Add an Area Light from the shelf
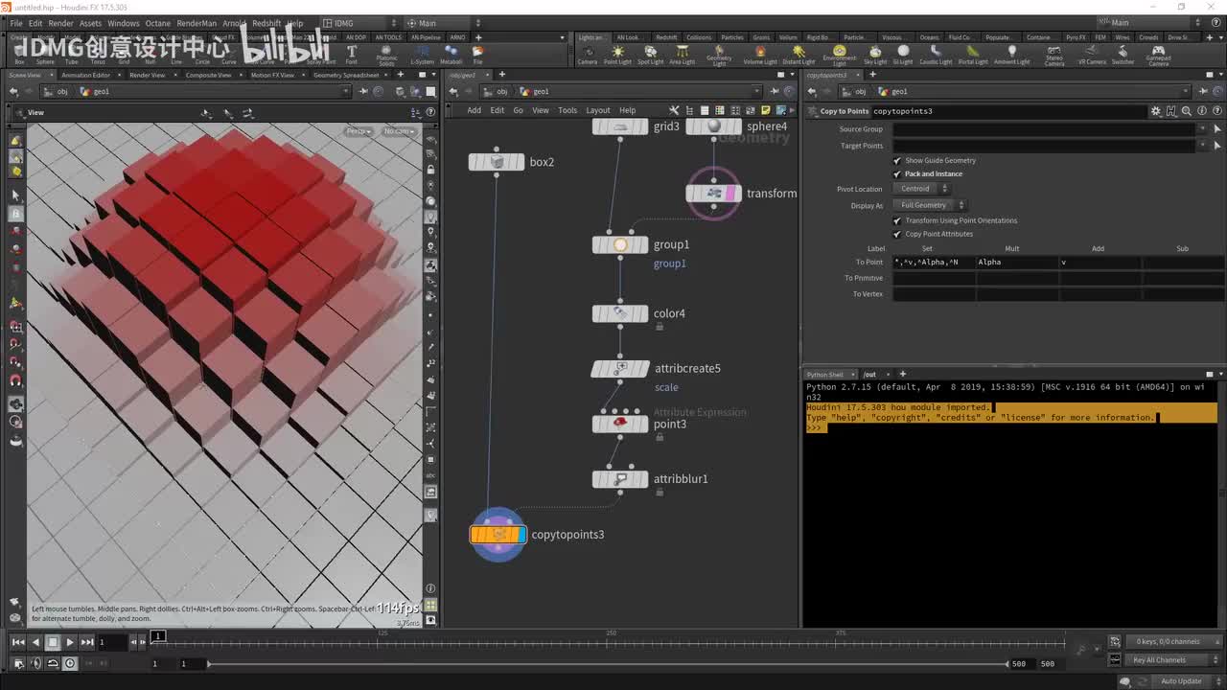The width and height of the screenshot is (1227, 690). click(682, 54)
